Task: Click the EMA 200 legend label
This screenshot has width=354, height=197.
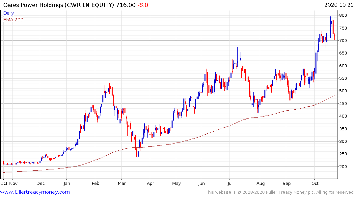Action: pos(13,20)
